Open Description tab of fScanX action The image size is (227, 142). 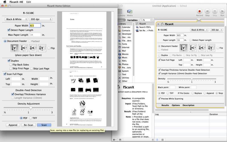(188, 105)
